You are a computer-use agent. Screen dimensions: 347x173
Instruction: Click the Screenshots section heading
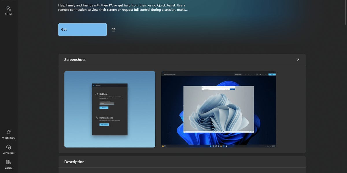click(x=75, y=60)
